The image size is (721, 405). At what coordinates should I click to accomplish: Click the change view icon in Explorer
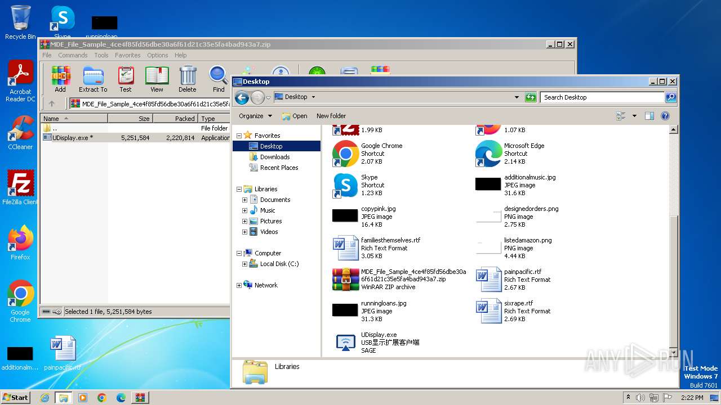click(x=621, y=116)
